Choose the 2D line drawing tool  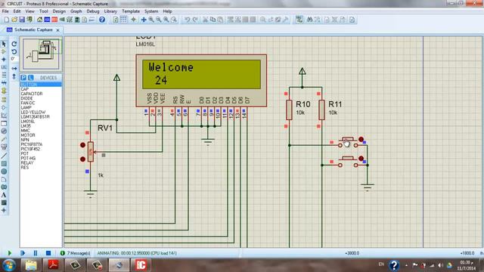pyautogui.click(x=4, y=156)
